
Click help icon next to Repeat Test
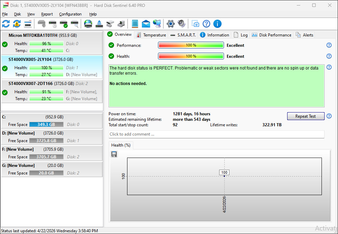pos(329,116)
